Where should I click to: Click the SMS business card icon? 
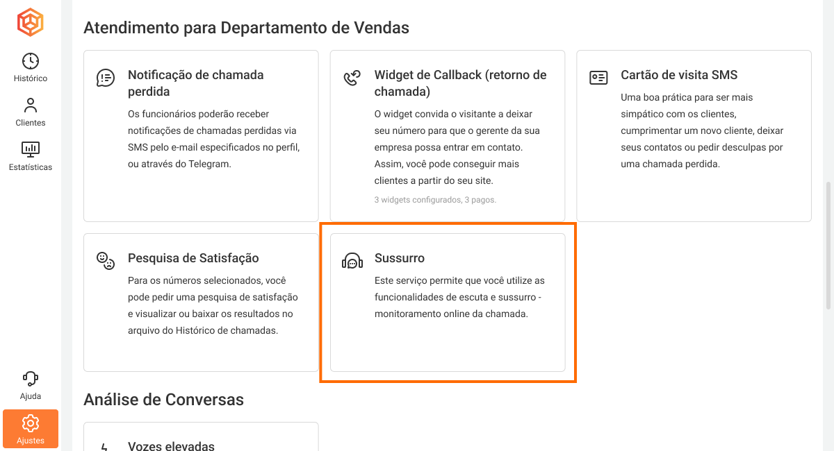coord(598,77)
